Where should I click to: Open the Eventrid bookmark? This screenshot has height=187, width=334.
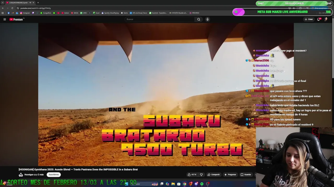point(158,13)
